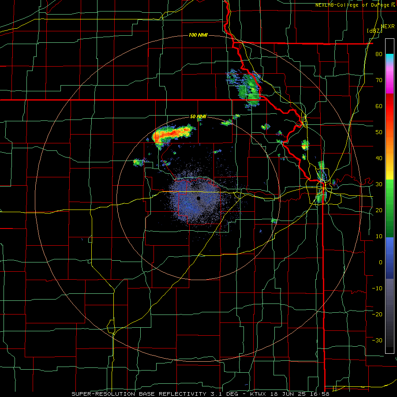Click the -30 value on the dBZ scale
Screen dimensions: 397x397
tap(377, 341)
